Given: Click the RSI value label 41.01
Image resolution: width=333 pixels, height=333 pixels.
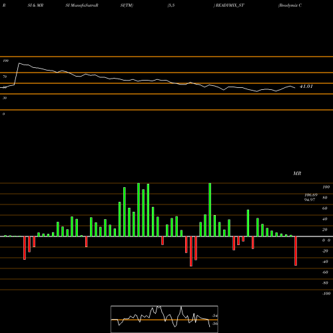Looking at the screenshot, I should 306,87.
